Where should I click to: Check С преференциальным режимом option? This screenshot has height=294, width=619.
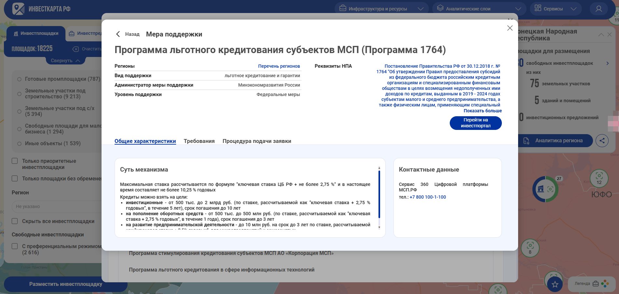(15, 246)
